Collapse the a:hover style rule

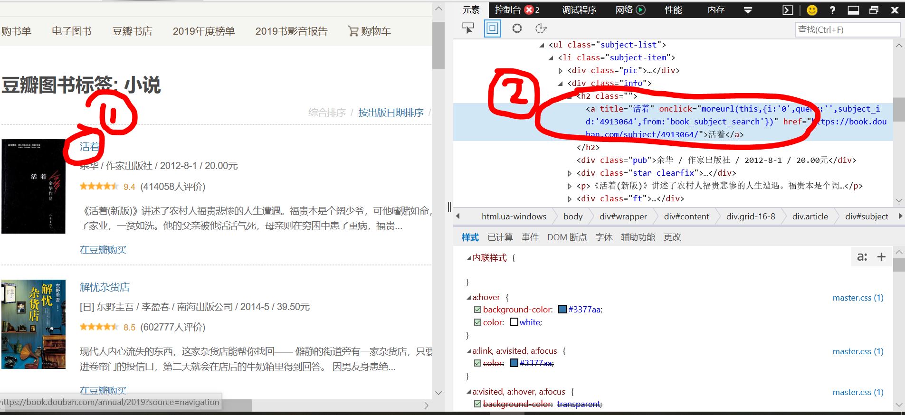tap(469, 298)
